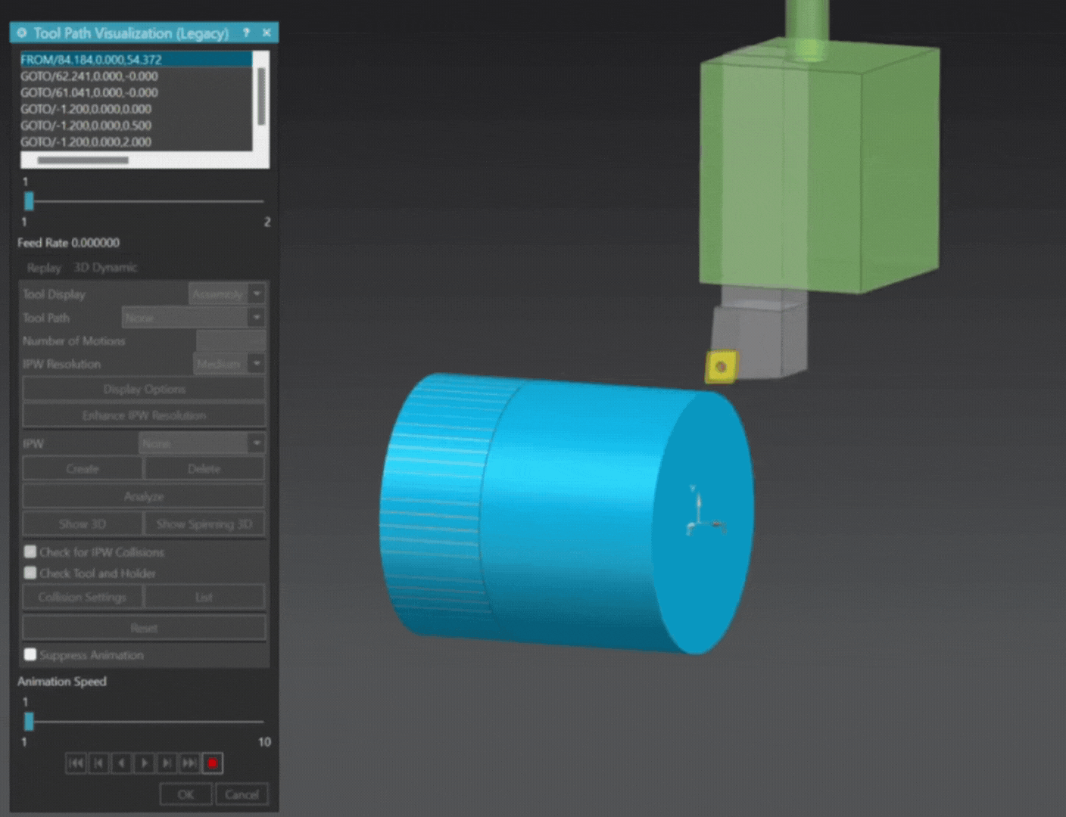Enable Check for IPW Collisions
The height and width of the screenshot is (817, 1066).
pyautogui.click(x=30, y=551)
